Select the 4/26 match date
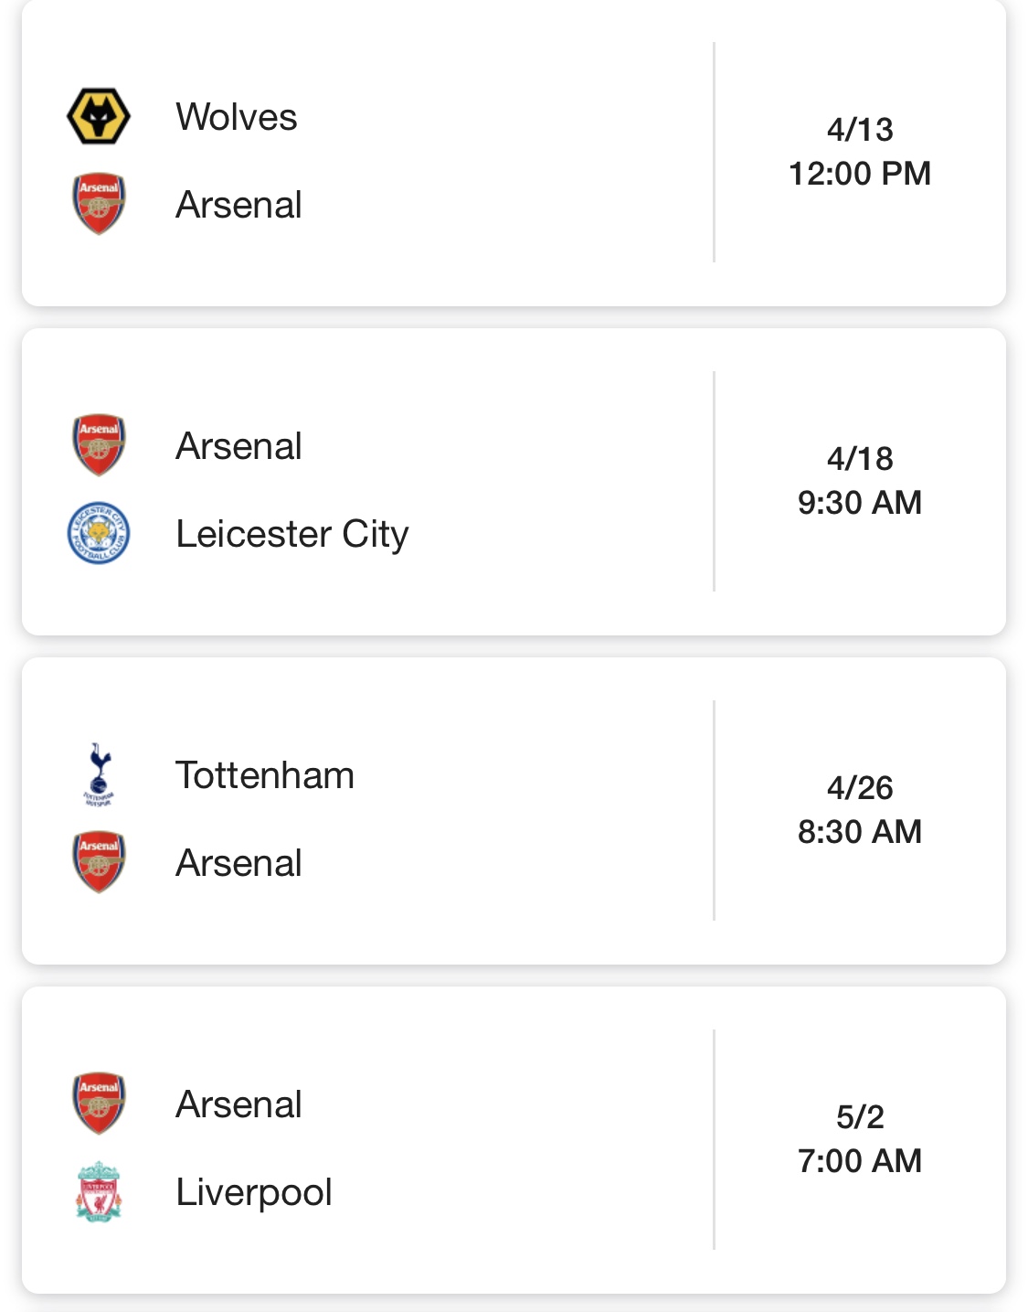Screen dimensions: 1028x1312 [x=860, y=788]
